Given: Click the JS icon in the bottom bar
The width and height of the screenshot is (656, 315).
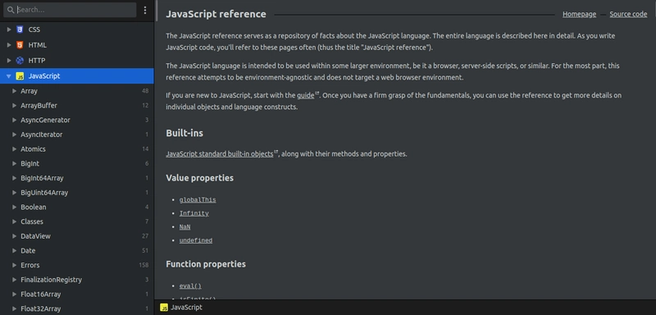Looking at the screenshot, I should tap(165, 308).
